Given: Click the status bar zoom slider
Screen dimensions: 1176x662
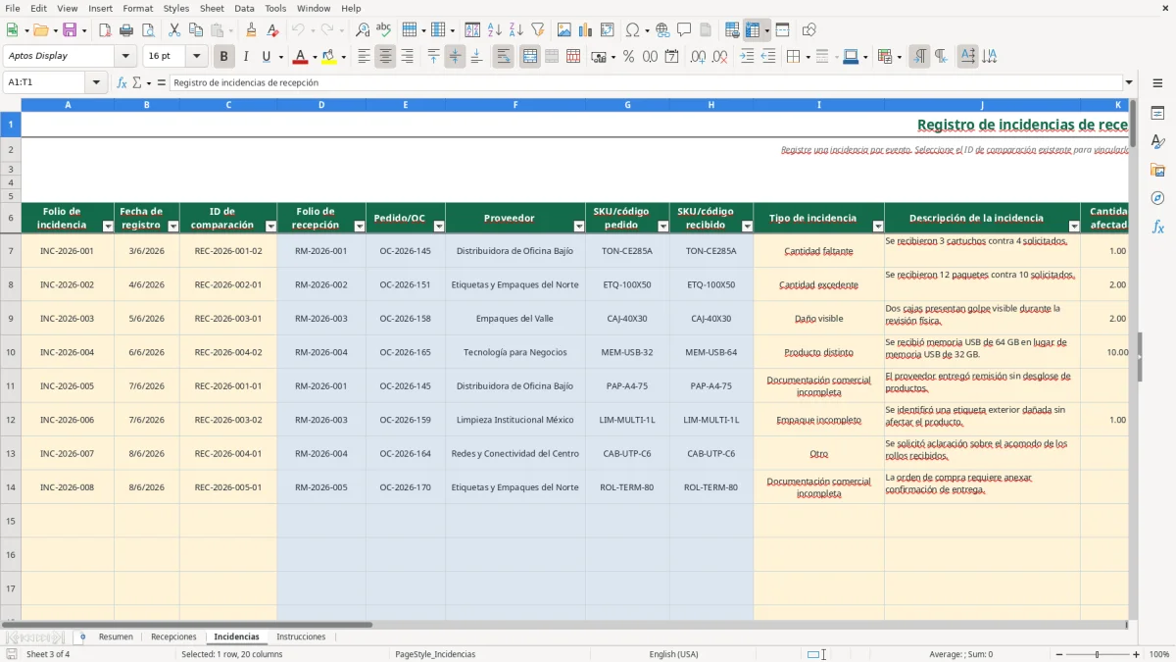Looking at the screenshot, I should point(1098,654).
